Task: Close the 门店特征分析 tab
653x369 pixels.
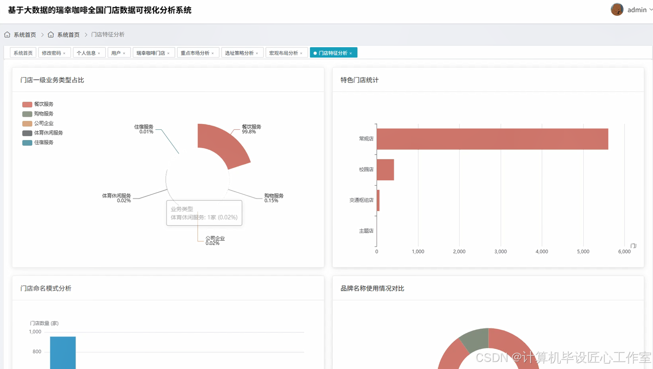Action: coord(351,53)
